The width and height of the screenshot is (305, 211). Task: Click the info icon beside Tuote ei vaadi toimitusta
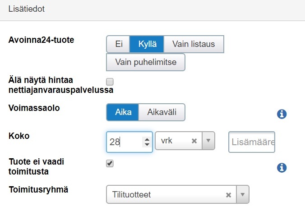pos(282,168)
